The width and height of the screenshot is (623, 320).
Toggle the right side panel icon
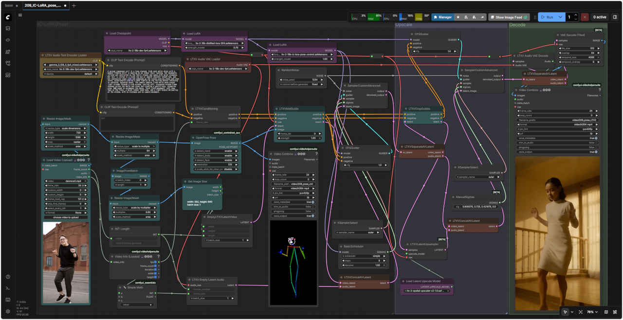[615, 17]
